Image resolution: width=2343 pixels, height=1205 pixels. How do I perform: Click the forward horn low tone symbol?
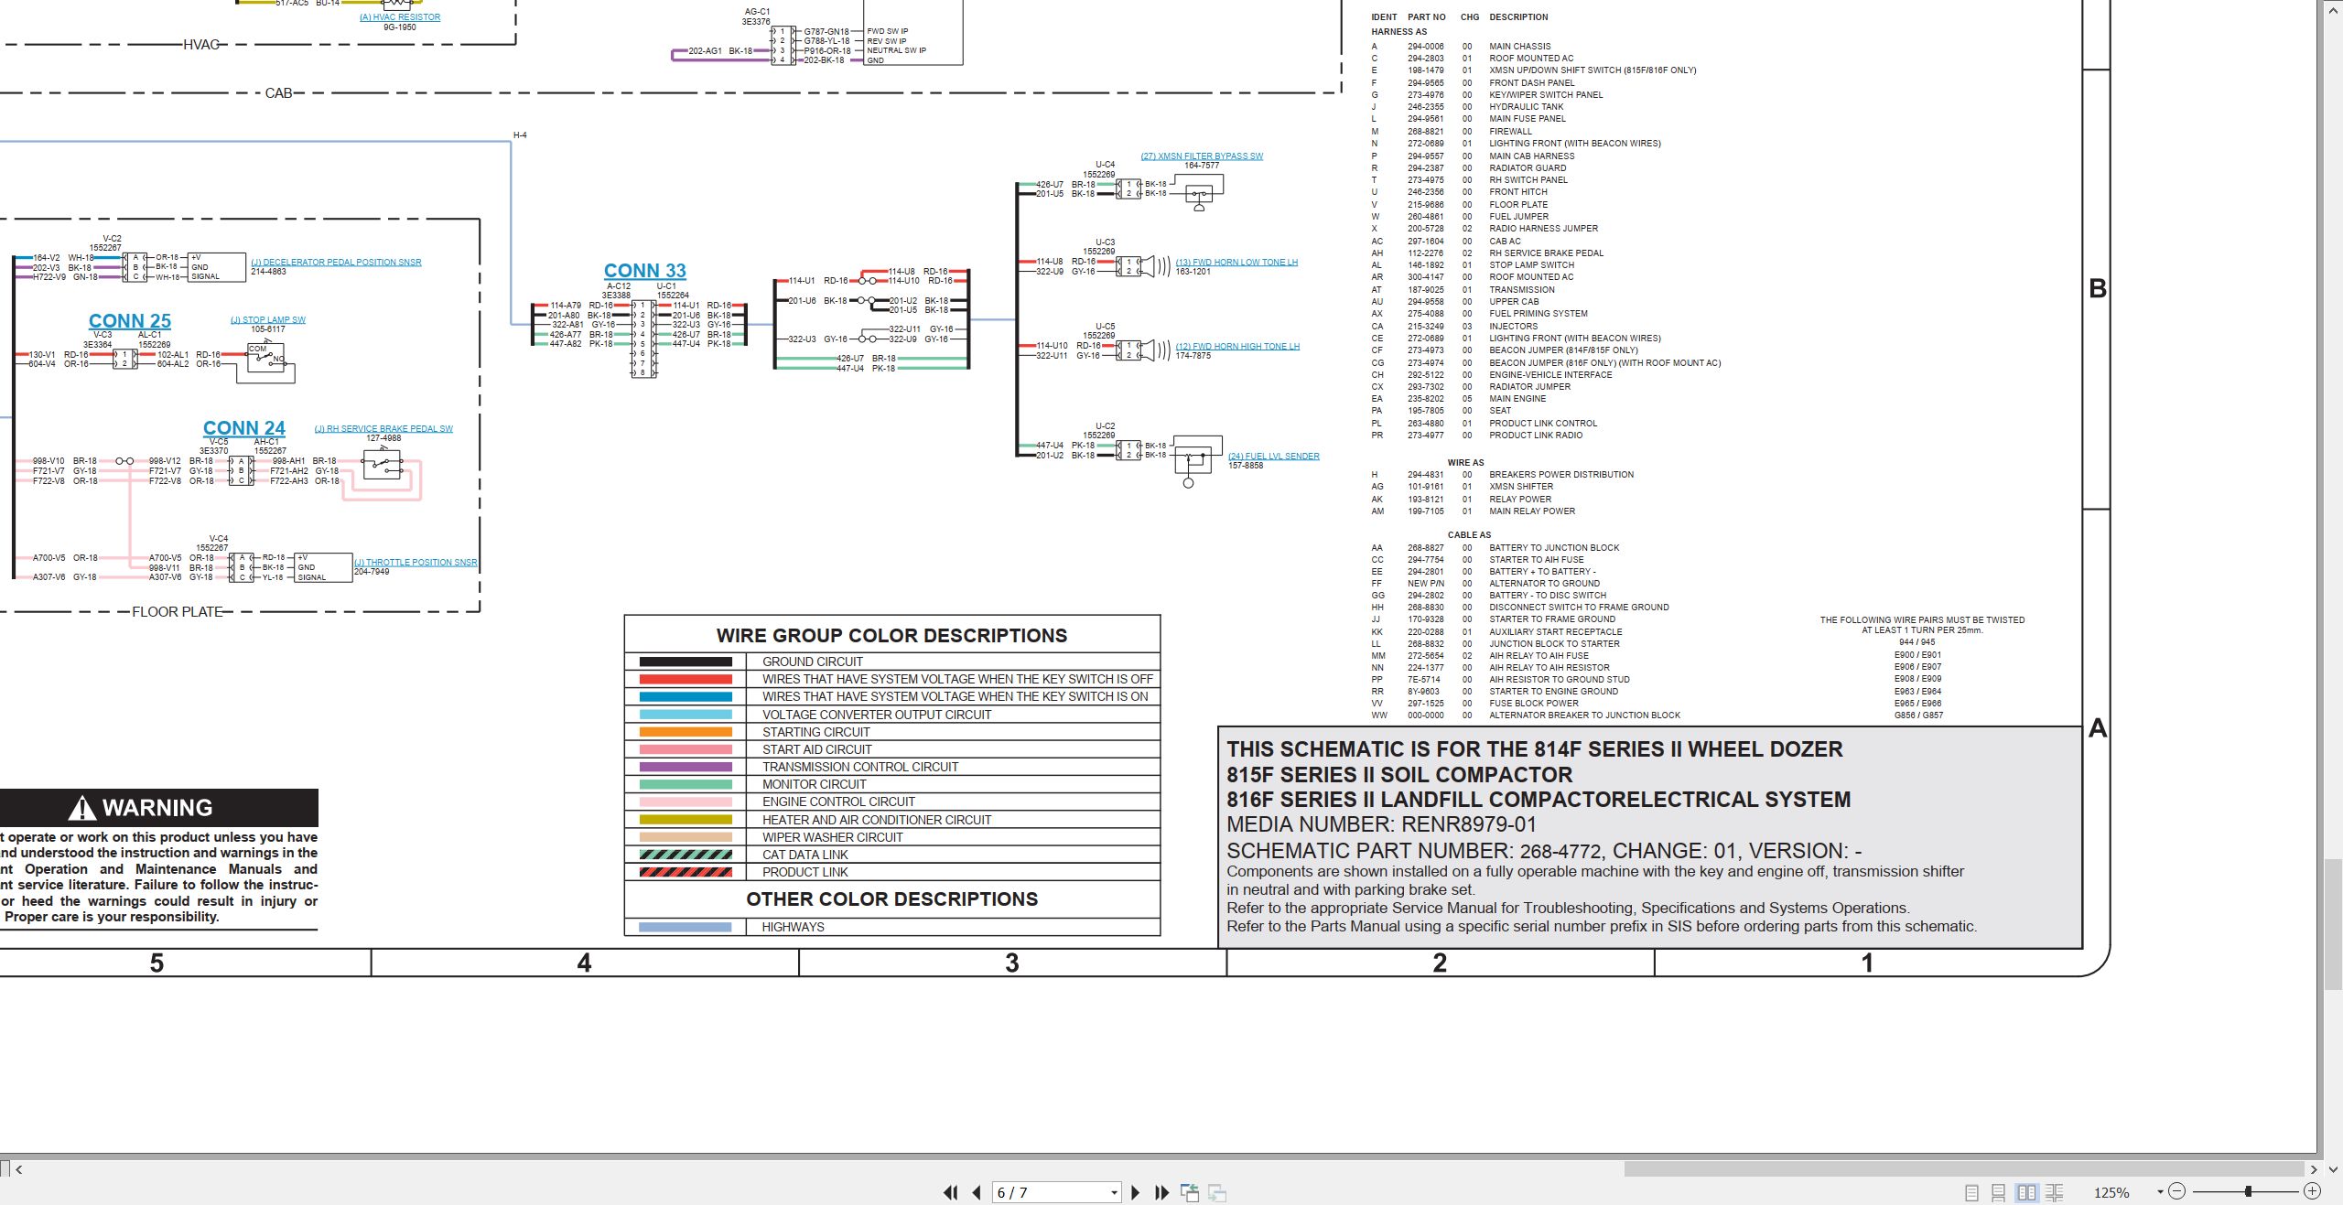(1155, 266)
